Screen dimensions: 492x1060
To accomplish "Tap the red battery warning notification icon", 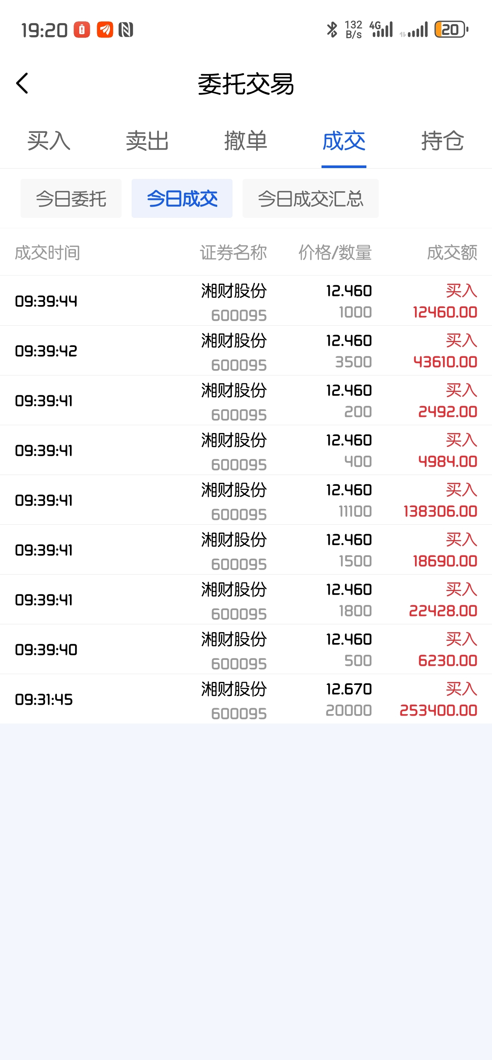I will (x=82, y=30).
